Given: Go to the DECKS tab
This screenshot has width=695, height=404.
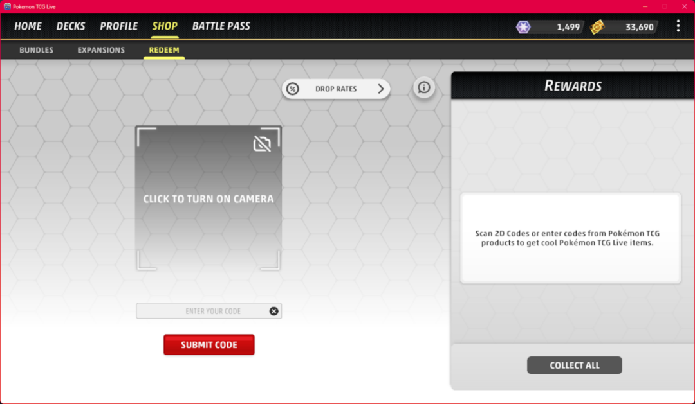Looking at the screenshot, I should 71,26.
